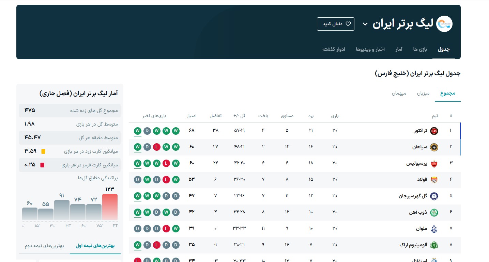Open the تراکتور team link
489x262 pixels.
[x=420, y=131]
